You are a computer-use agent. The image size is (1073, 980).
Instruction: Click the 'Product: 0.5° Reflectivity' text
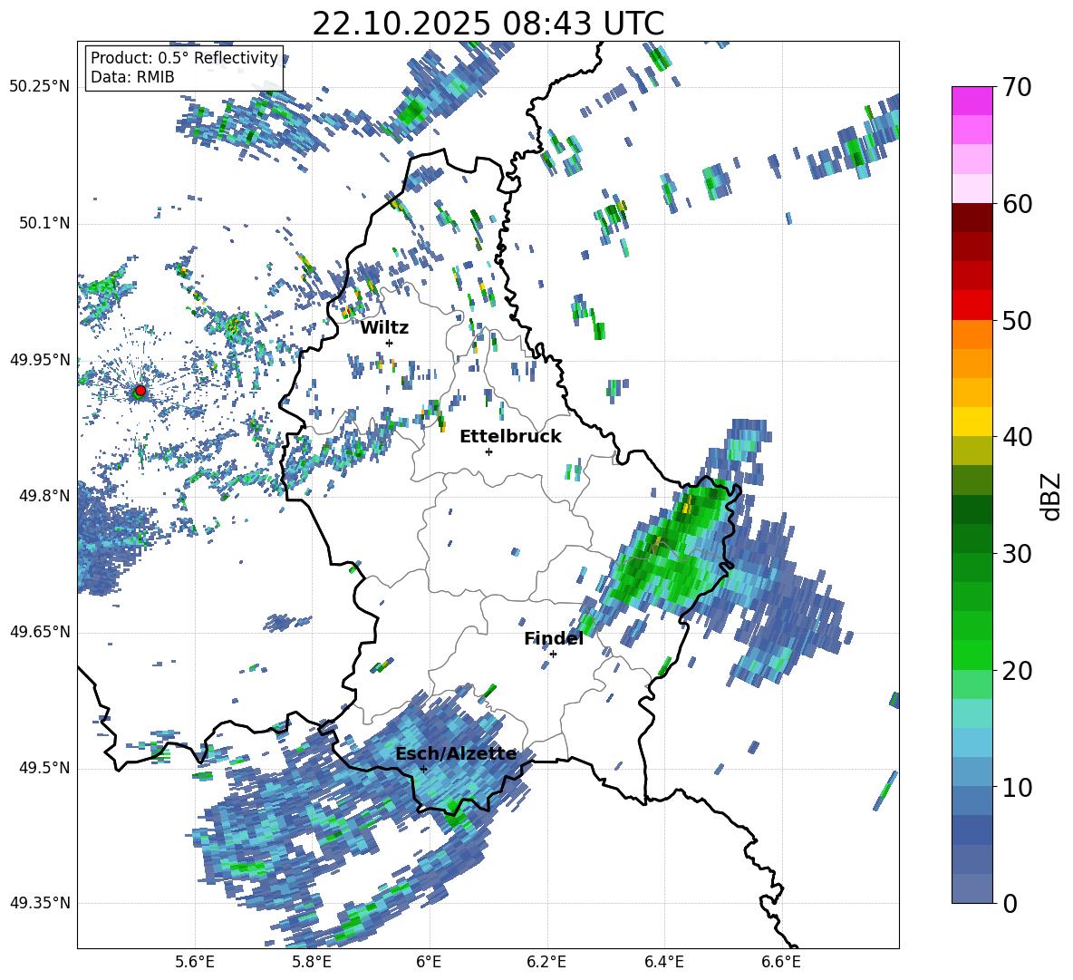pos(184,57)
